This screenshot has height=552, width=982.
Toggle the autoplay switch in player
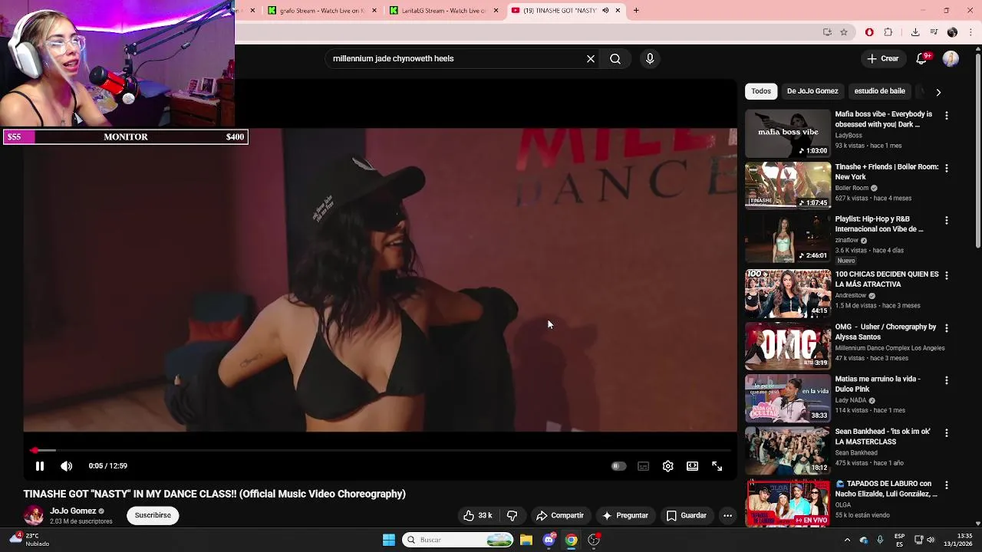coord(618,466)
